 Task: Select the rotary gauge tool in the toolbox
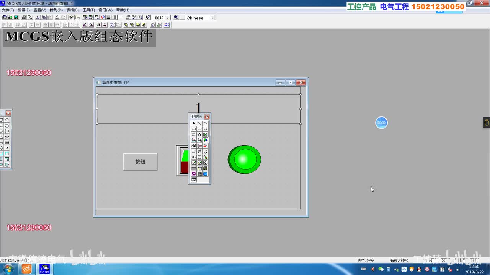pos(199,157)
